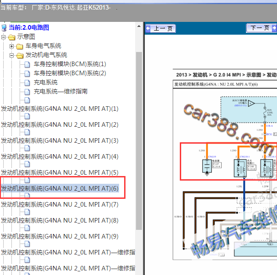Click page icon beside 车身控制模块(BCM)系统(1)
Screen dimensions: 277x275
[x=27, y=64]
